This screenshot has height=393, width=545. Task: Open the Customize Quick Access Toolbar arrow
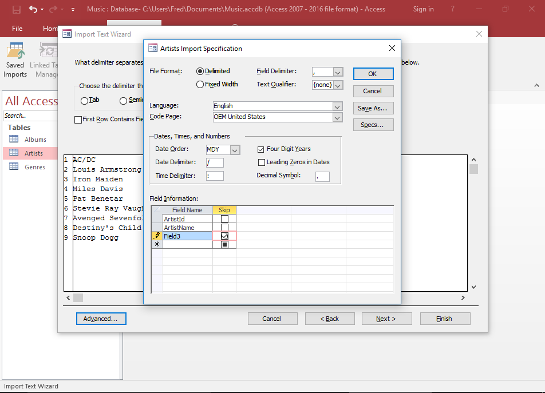tap(73, 10)
